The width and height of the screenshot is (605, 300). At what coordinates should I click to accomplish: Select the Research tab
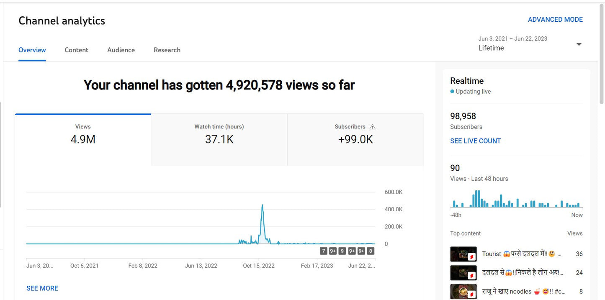(167, 50)
